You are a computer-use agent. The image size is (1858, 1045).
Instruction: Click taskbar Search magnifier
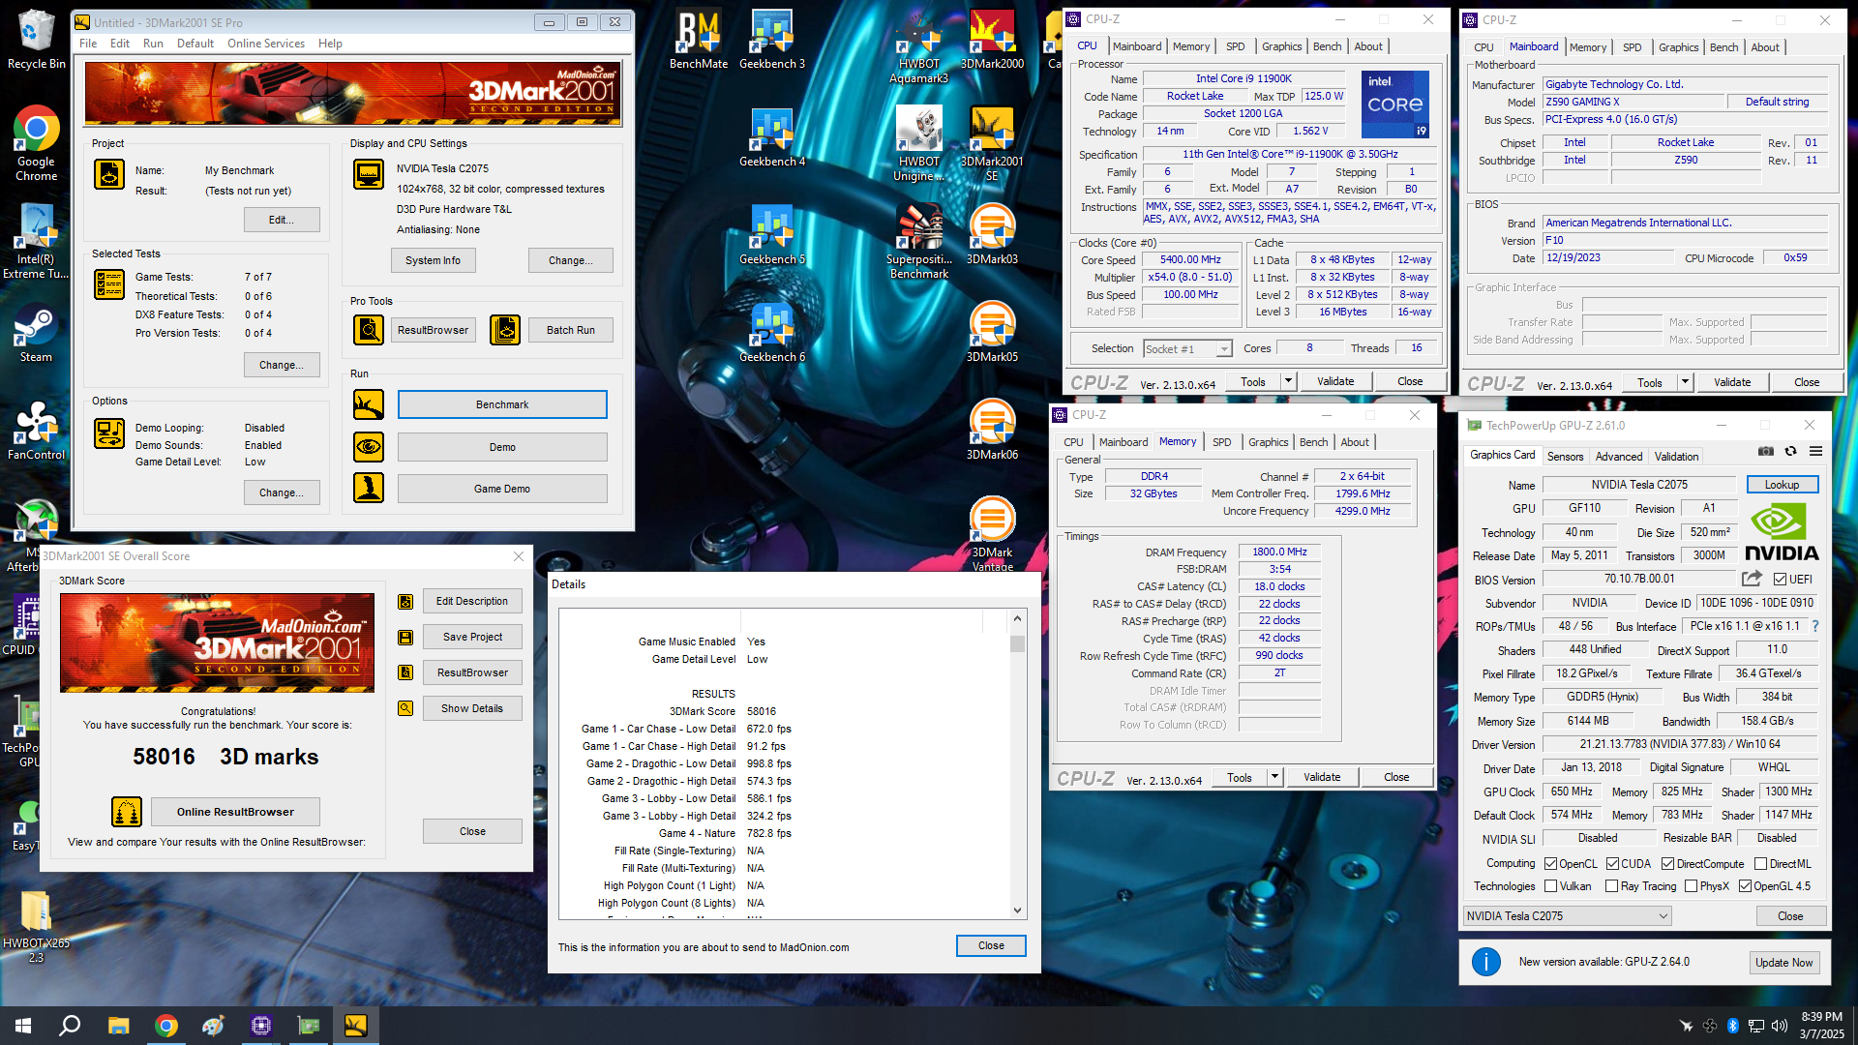(70, 1026)
